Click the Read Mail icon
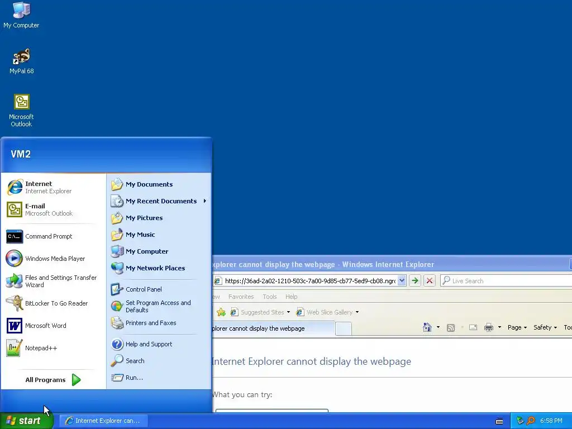Viewport: 572px width, 429px height. (x=473, y=327)
